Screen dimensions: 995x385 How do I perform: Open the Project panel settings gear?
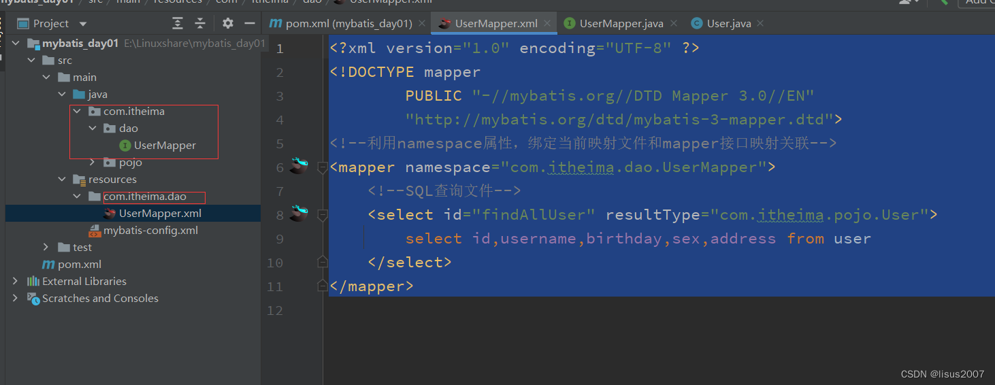[x=228, y=24]
